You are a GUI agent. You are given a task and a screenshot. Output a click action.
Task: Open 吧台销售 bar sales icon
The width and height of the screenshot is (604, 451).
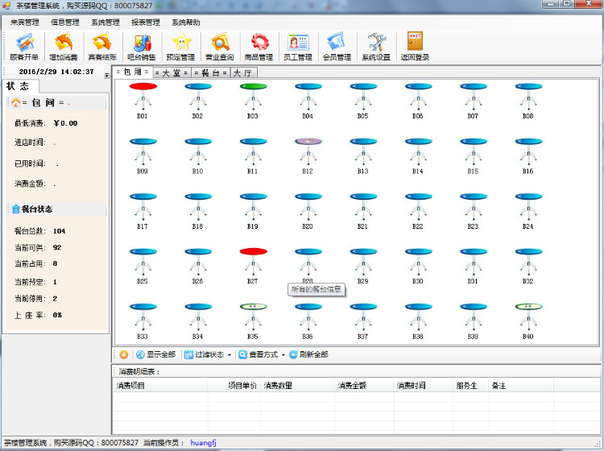[x=141, y=47]
